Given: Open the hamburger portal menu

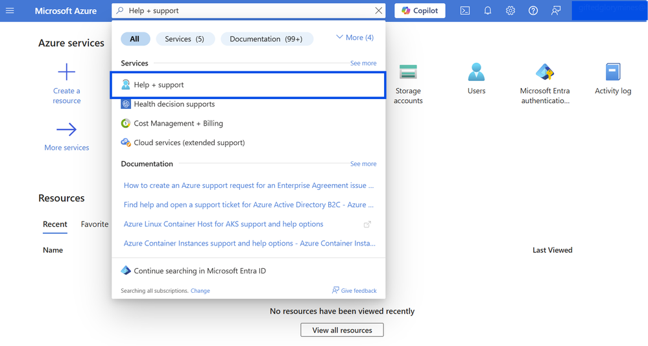Looking at the screenshot, I should coord(10,11).
